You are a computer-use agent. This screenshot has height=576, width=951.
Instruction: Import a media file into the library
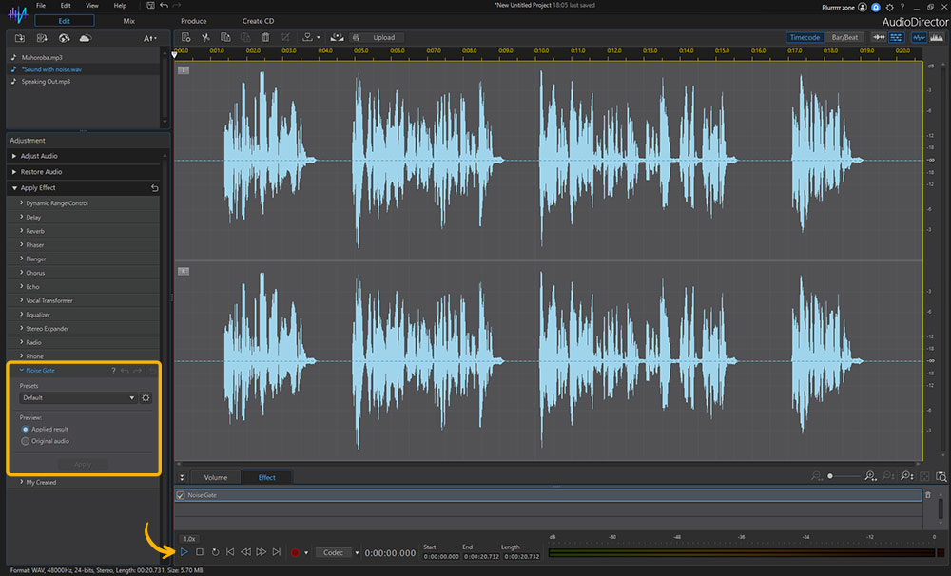pyautogui.click(x=20, y=38)
